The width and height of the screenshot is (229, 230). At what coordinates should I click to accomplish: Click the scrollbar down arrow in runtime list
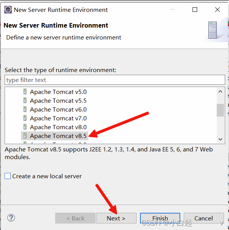(x=220, y=139)
